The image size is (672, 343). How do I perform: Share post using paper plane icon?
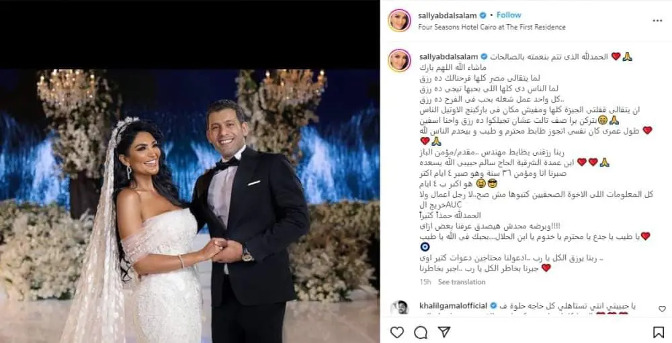tap(444, 332)
